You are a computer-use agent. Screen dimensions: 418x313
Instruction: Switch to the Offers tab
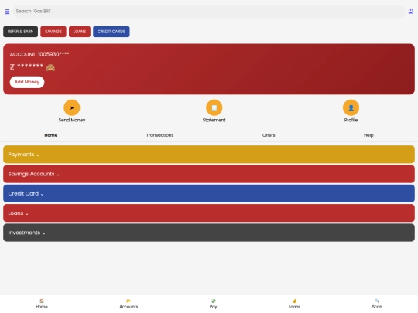click(269, 135)
